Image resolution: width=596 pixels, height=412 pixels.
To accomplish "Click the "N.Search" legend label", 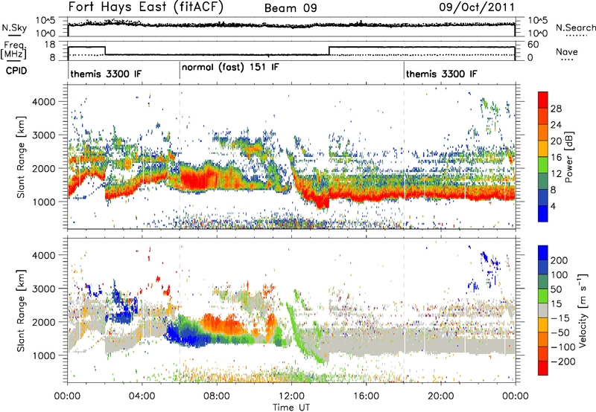I will (575, 28).
